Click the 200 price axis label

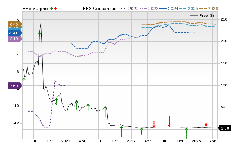[224, 41]
